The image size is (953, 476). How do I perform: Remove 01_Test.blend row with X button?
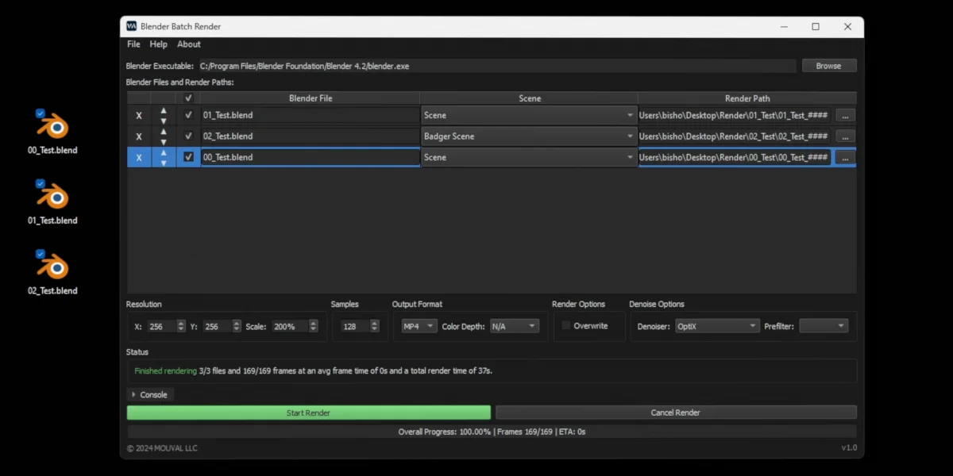(139, 116)
